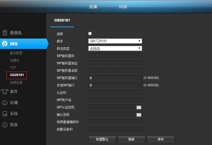Click the information circle icon

tap(5, 125)
